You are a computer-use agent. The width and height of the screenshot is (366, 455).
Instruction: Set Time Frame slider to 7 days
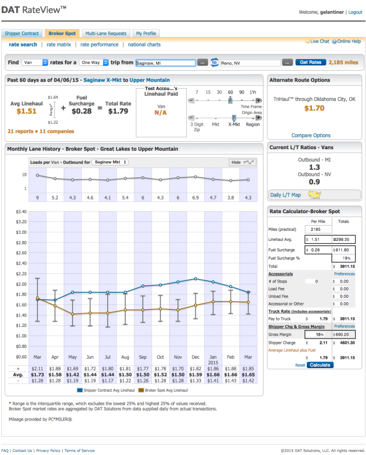click(x=197, y=92)
